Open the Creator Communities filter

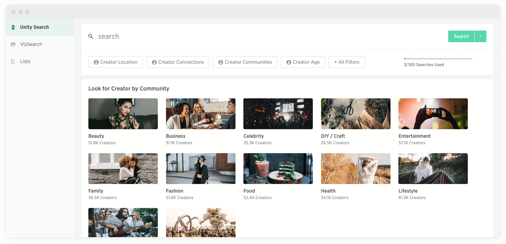pos(245,62)
